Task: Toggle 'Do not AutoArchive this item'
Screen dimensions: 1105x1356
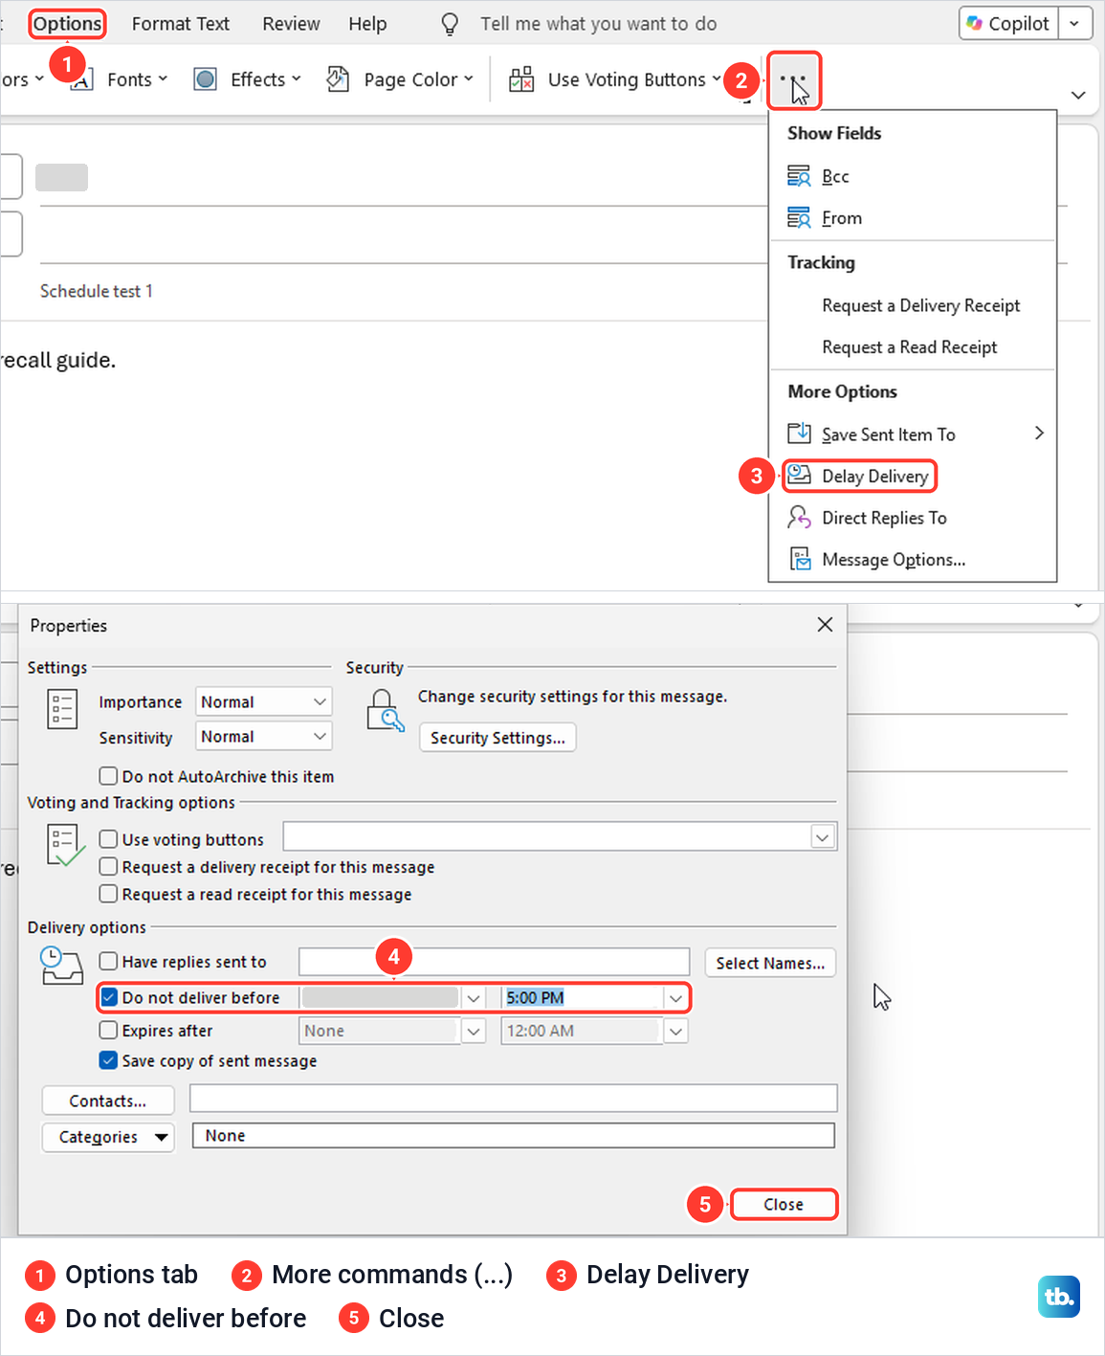Action: click(108, 776)
